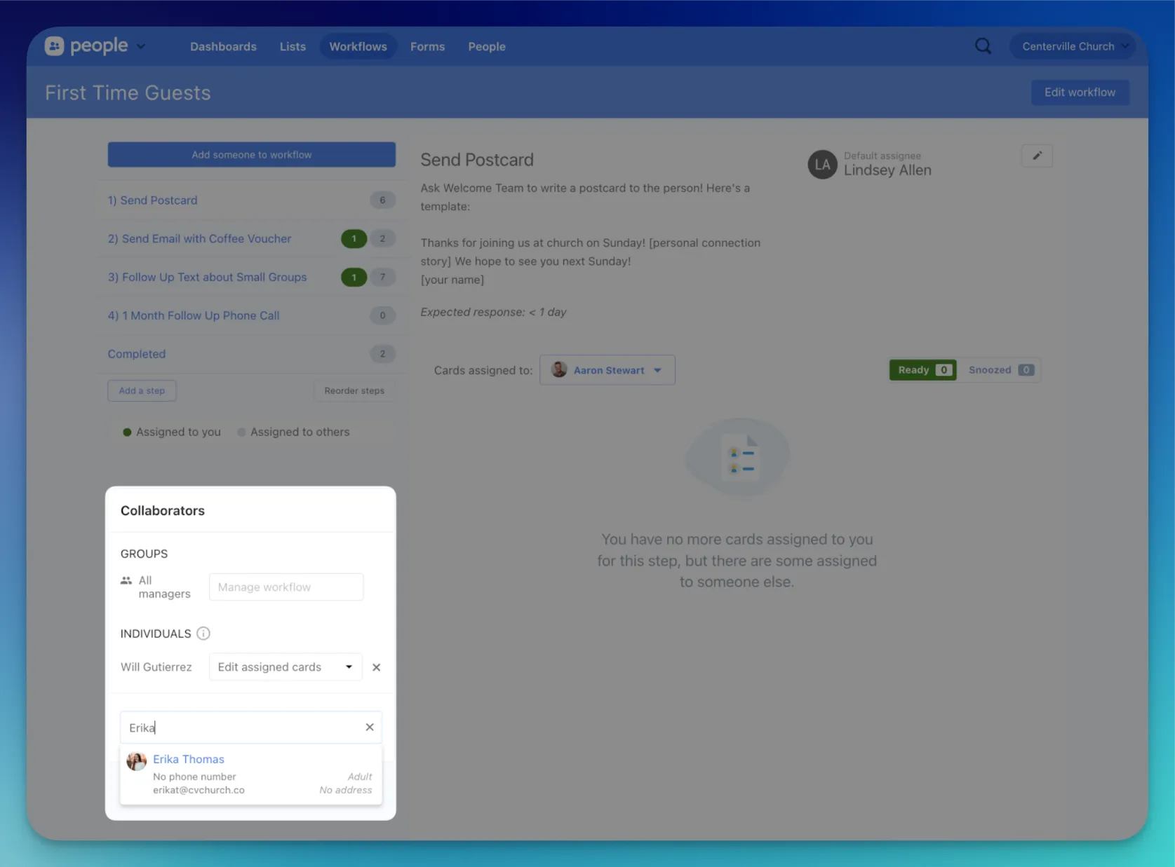Viewport: 1175px width, 867px height.
Task: Click the collaborator search input field
Action: point(242,728)
